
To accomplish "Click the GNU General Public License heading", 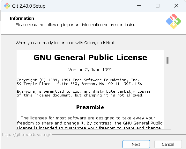I will (90, 58).
